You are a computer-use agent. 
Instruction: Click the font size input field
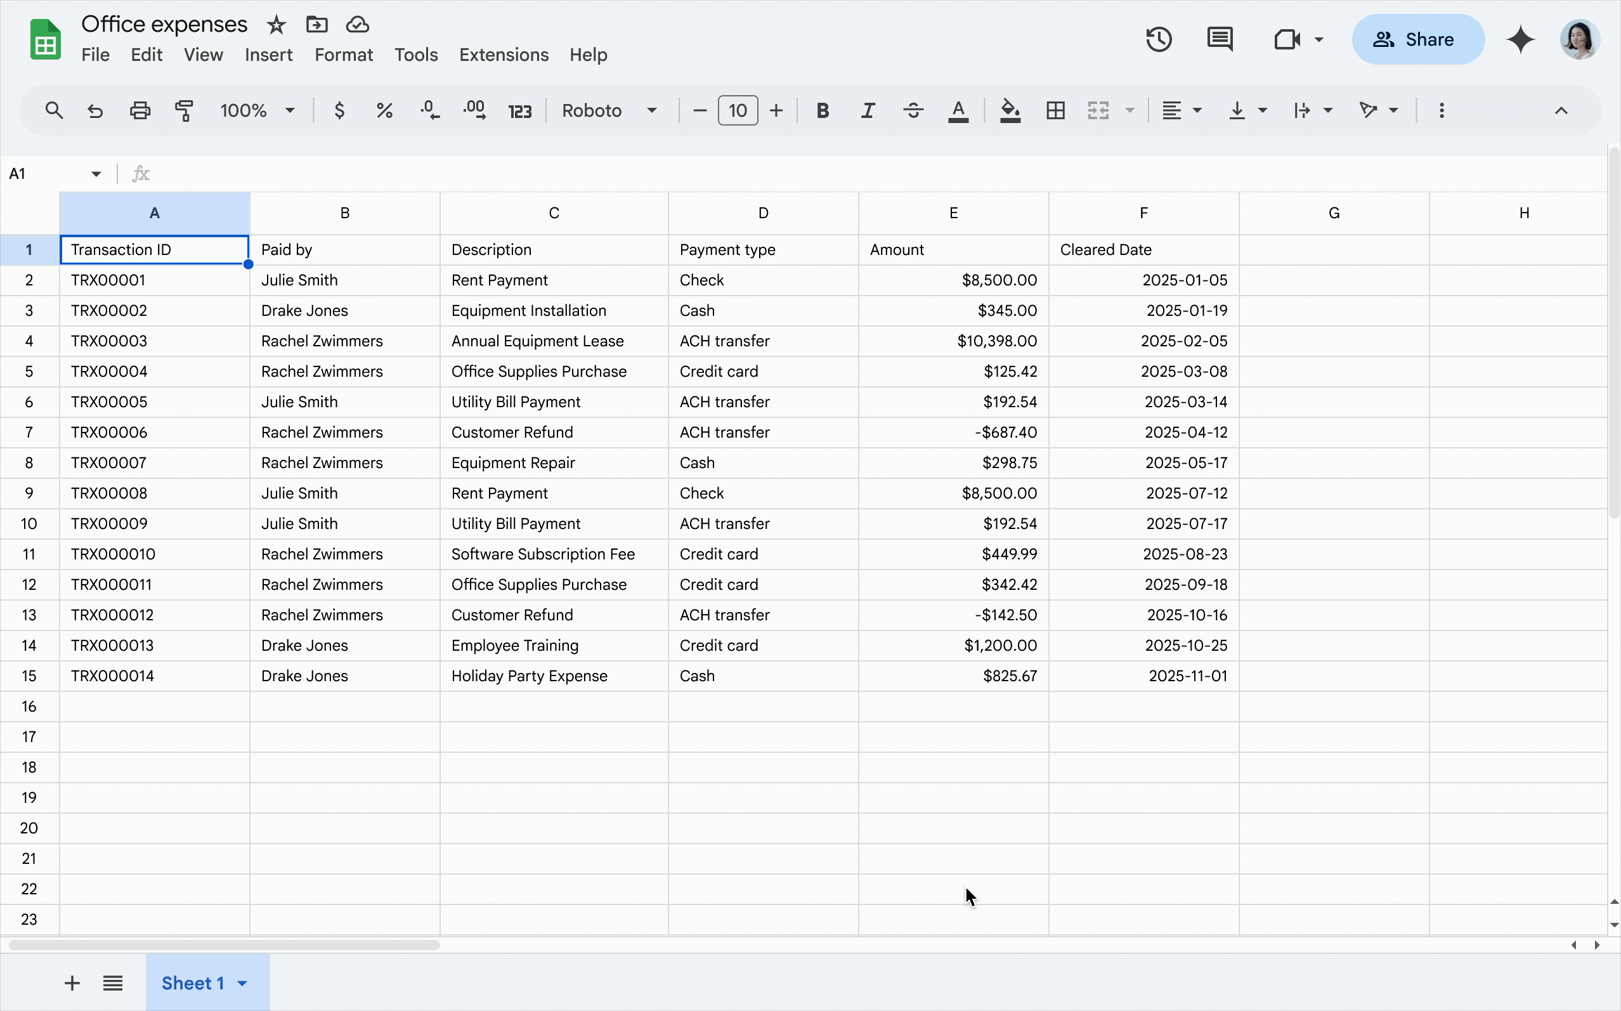tap(738, 110)
